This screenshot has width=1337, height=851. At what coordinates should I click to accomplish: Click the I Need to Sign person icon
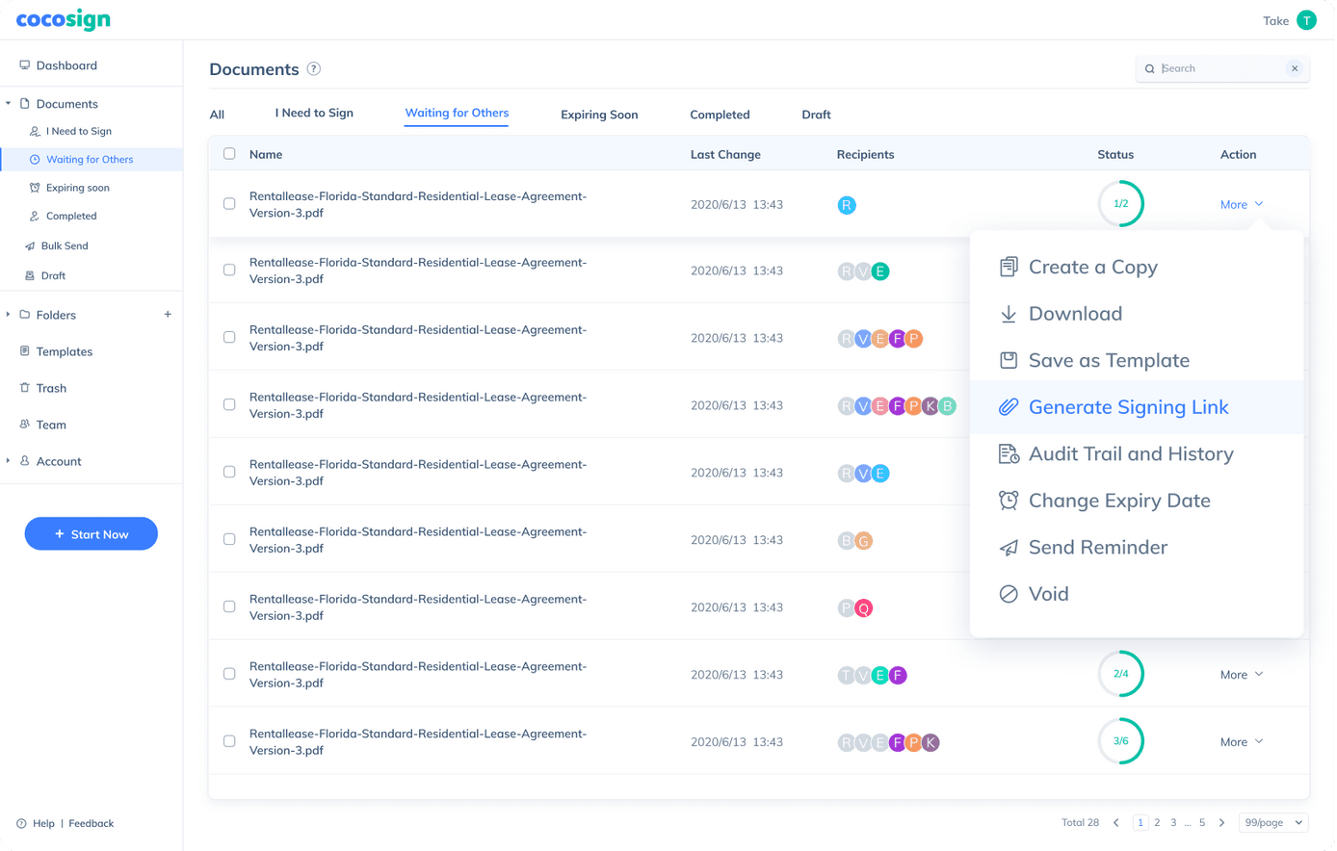(35, 131)
